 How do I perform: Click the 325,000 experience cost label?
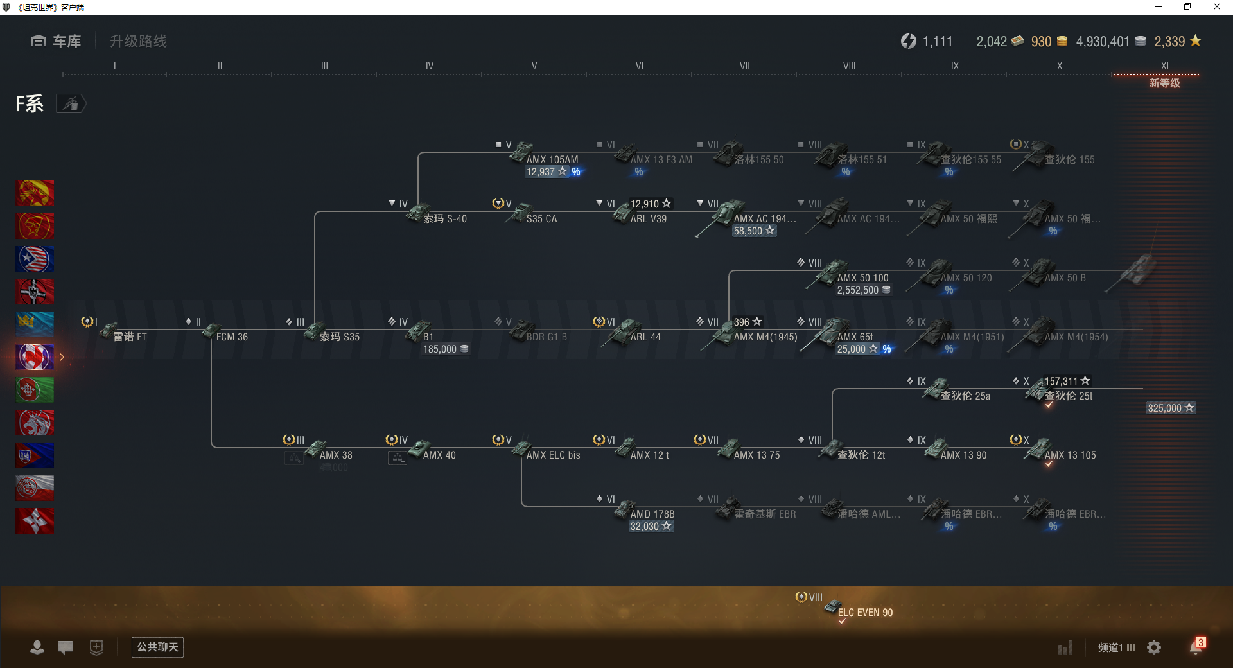[x=1171, y=408]
